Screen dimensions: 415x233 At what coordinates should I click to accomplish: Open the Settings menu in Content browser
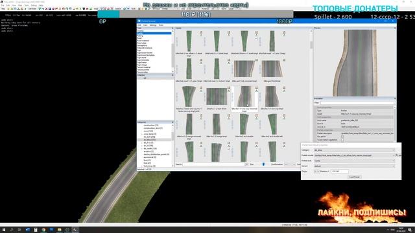pyautogui.click(x=153, y=25)
